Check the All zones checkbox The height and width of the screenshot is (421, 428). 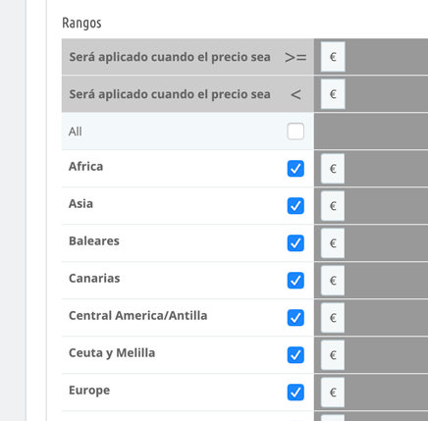[x=295, y=132]
